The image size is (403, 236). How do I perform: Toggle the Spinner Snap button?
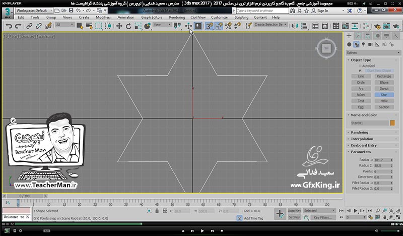[x=237, y=26]
